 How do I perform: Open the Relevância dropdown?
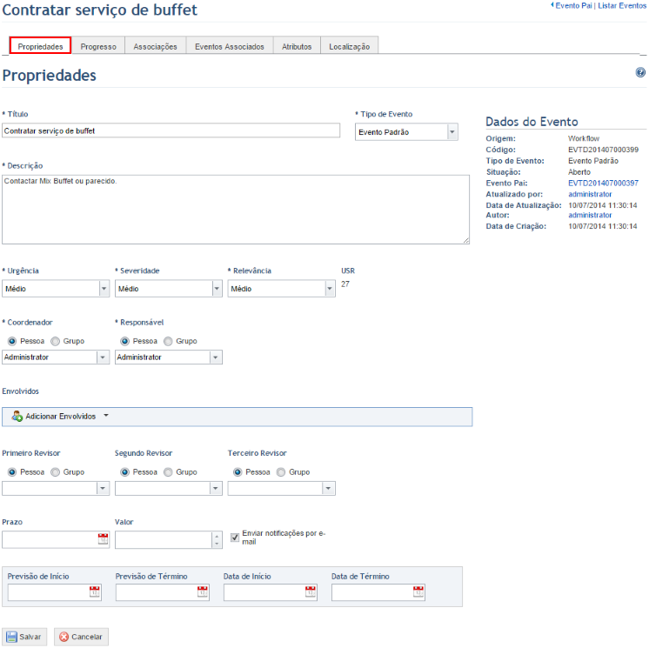(x=282, y=289)
